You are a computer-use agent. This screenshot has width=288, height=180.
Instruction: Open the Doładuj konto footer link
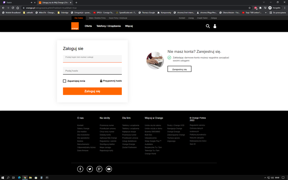[105, 135]
